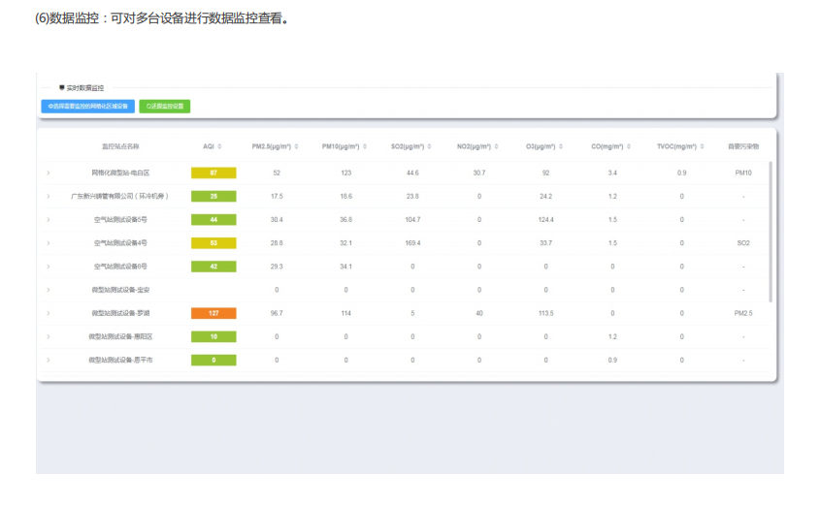Screen dimensions: 821x505
Task: Click the green 还原监控设备 button
Action: pyautogui.click(x=164, y=106)
